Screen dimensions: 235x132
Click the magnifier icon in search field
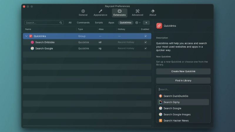pyautogui.click(x=61, y=23)
